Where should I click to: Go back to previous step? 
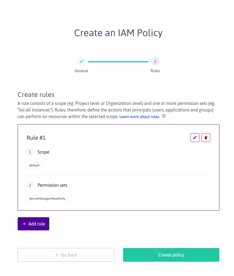click(x=66, y=255)
